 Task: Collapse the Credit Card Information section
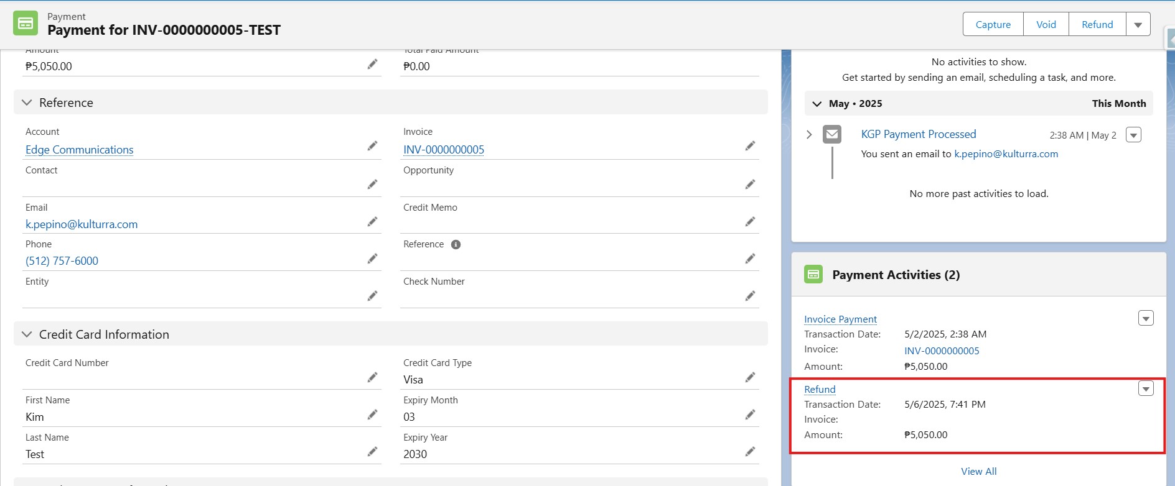pyautogui.click(x=27, y=334)
